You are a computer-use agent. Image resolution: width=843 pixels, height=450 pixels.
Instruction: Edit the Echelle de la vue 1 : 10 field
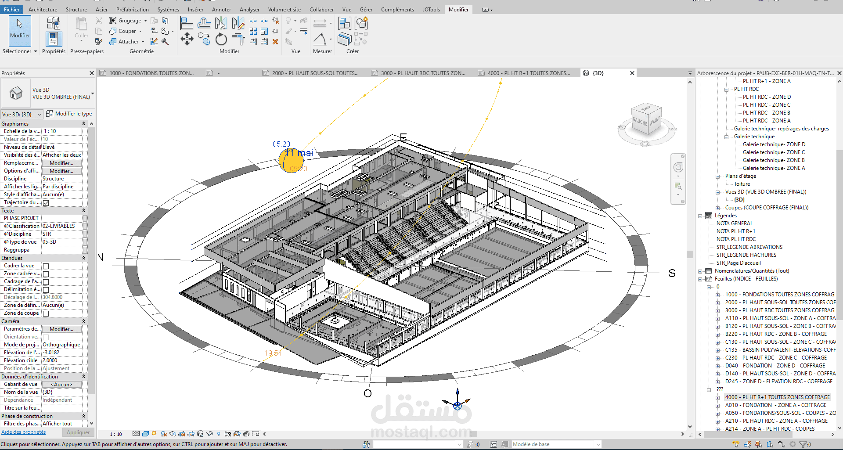coord(62,131)
